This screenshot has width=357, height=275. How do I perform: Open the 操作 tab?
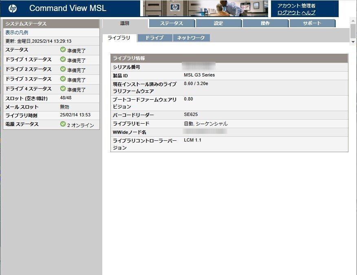coord(265,23)
